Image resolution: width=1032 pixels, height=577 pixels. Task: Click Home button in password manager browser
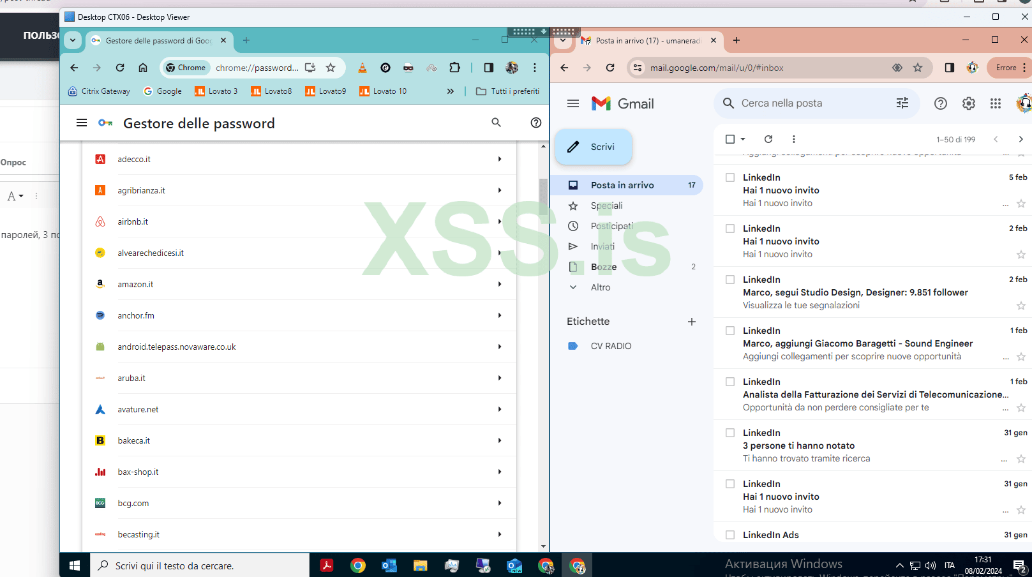(x=143, y=68)
